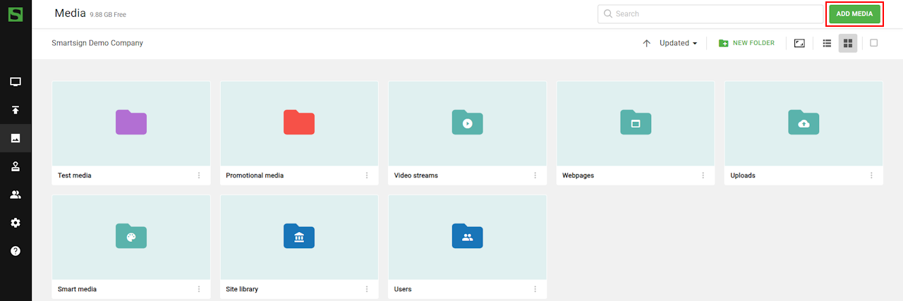Open the Updated sort dropdown
This screenshot has height=301, width=903.
679,43
